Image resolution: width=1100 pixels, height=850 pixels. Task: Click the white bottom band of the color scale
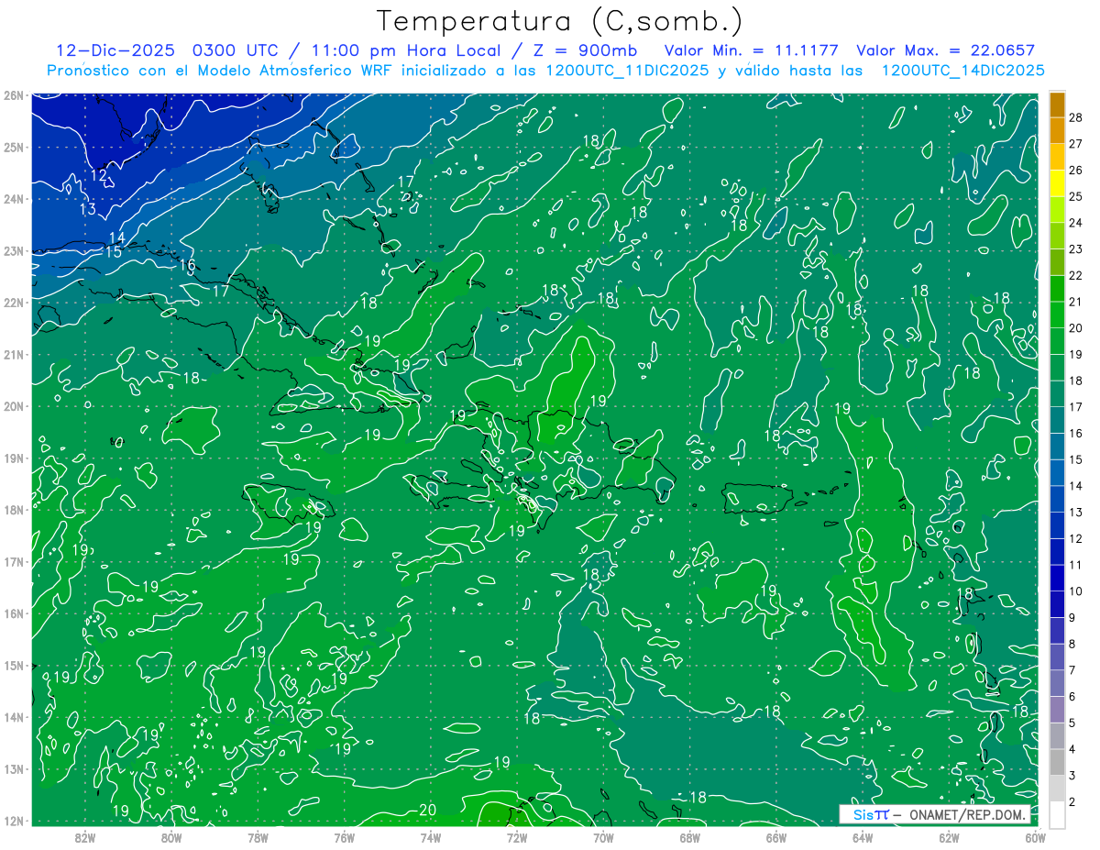pyautogui.click(x=1057, y=814)
